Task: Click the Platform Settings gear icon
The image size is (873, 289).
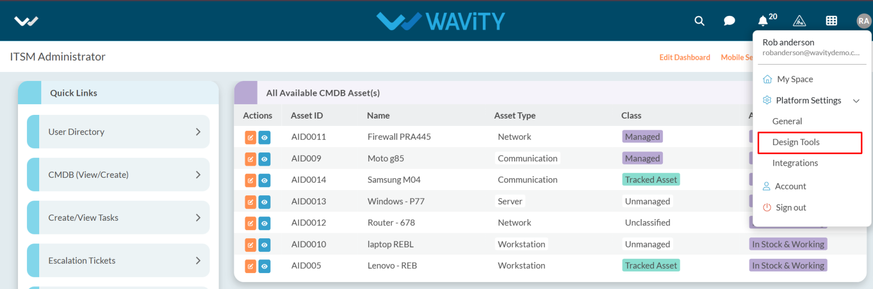Action: click(767, 100)
